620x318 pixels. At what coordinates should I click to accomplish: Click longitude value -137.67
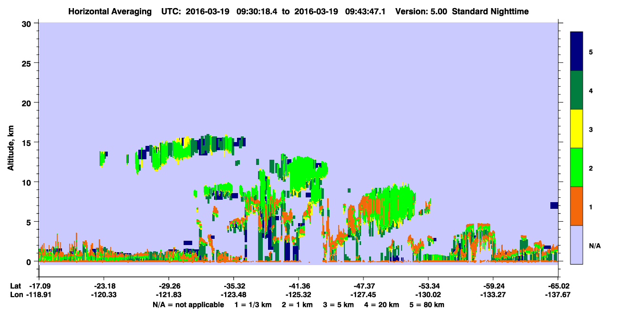click(558, 295)
